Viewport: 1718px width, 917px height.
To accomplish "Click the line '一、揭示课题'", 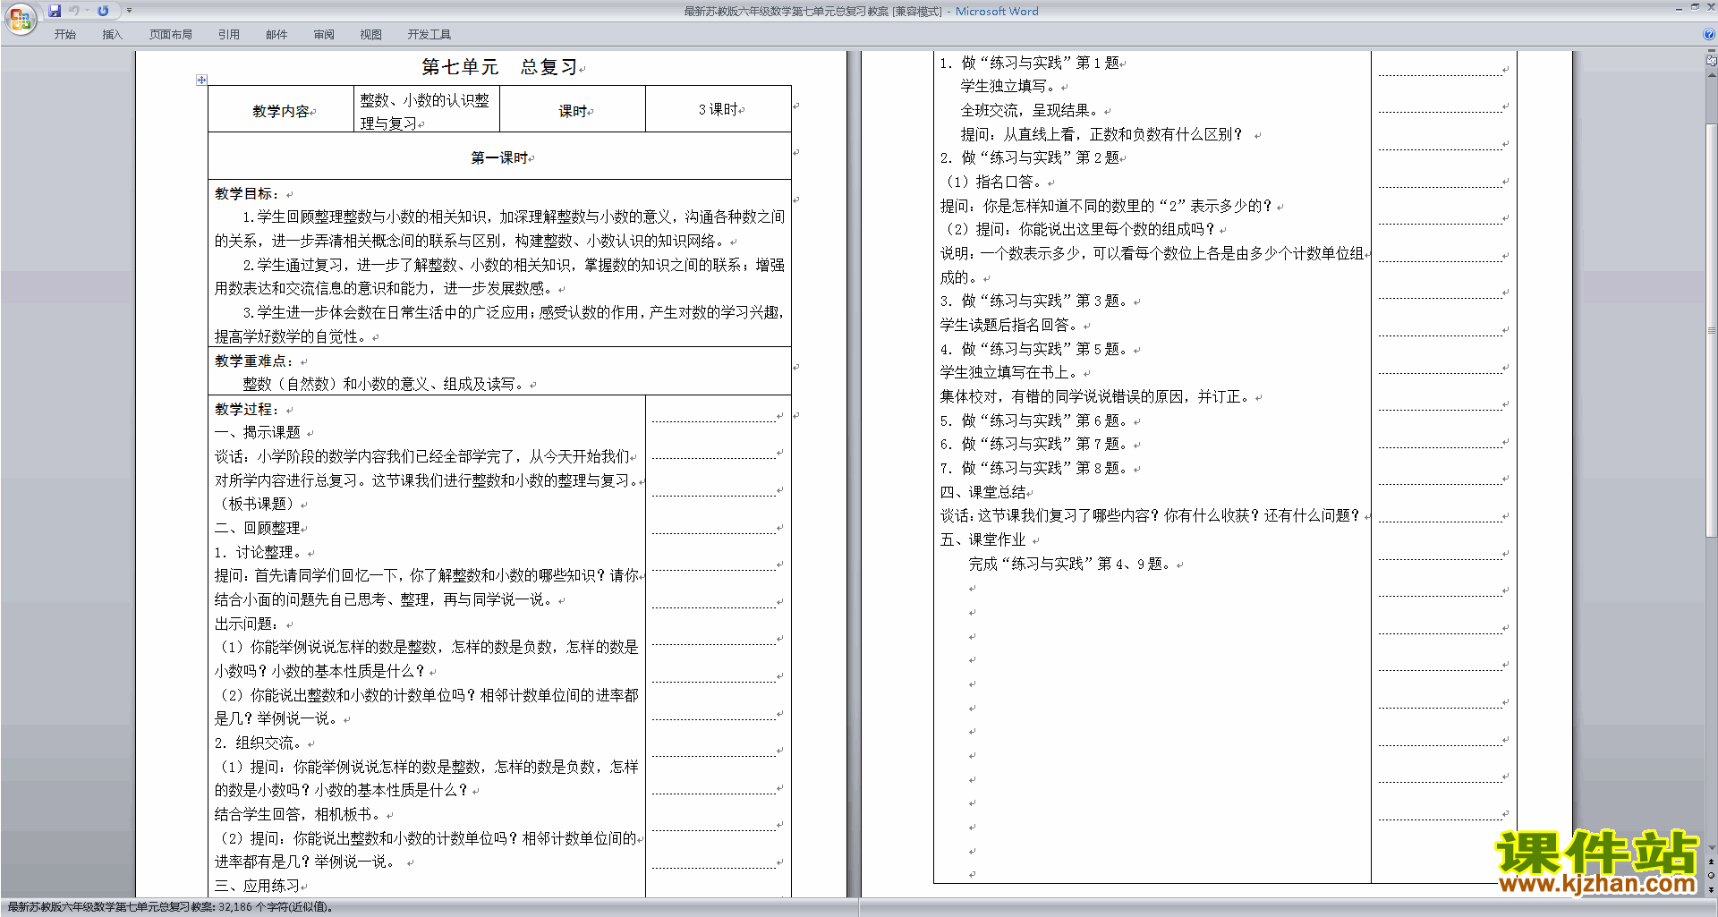I will (x=258, y=432).
